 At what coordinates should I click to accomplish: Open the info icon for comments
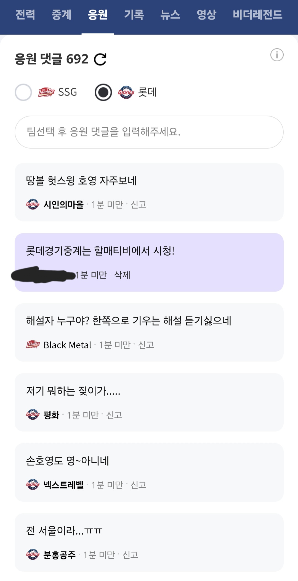277,55
